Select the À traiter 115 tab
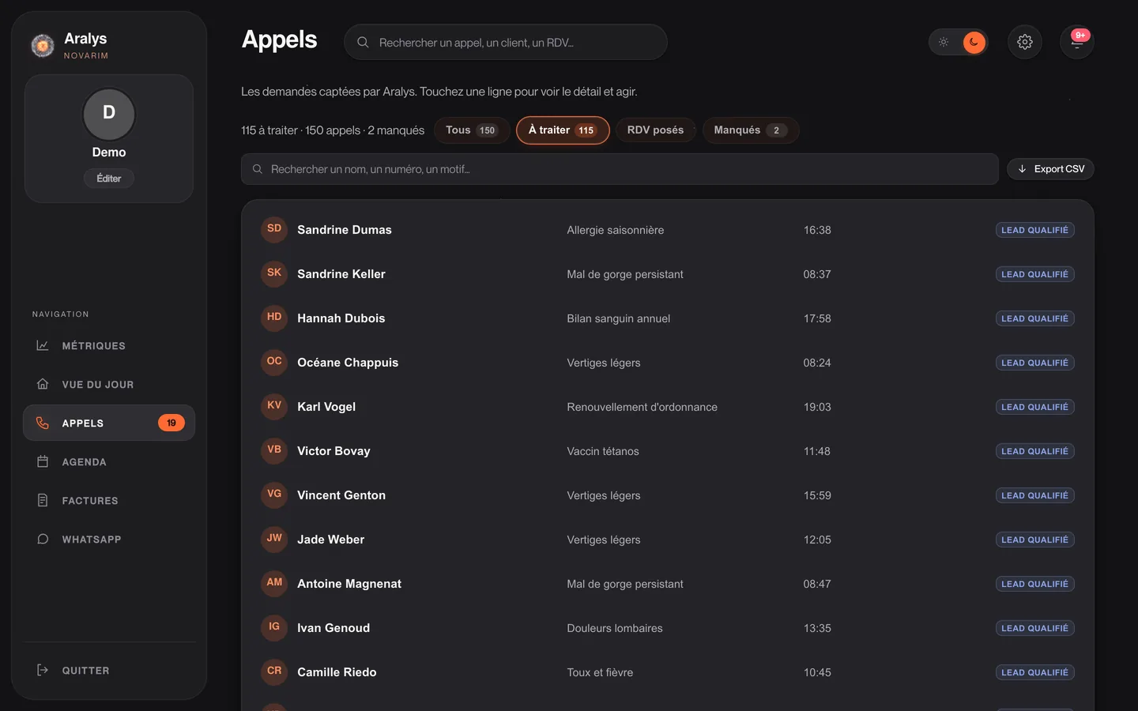1138x711 pixels. pos(563,130)
